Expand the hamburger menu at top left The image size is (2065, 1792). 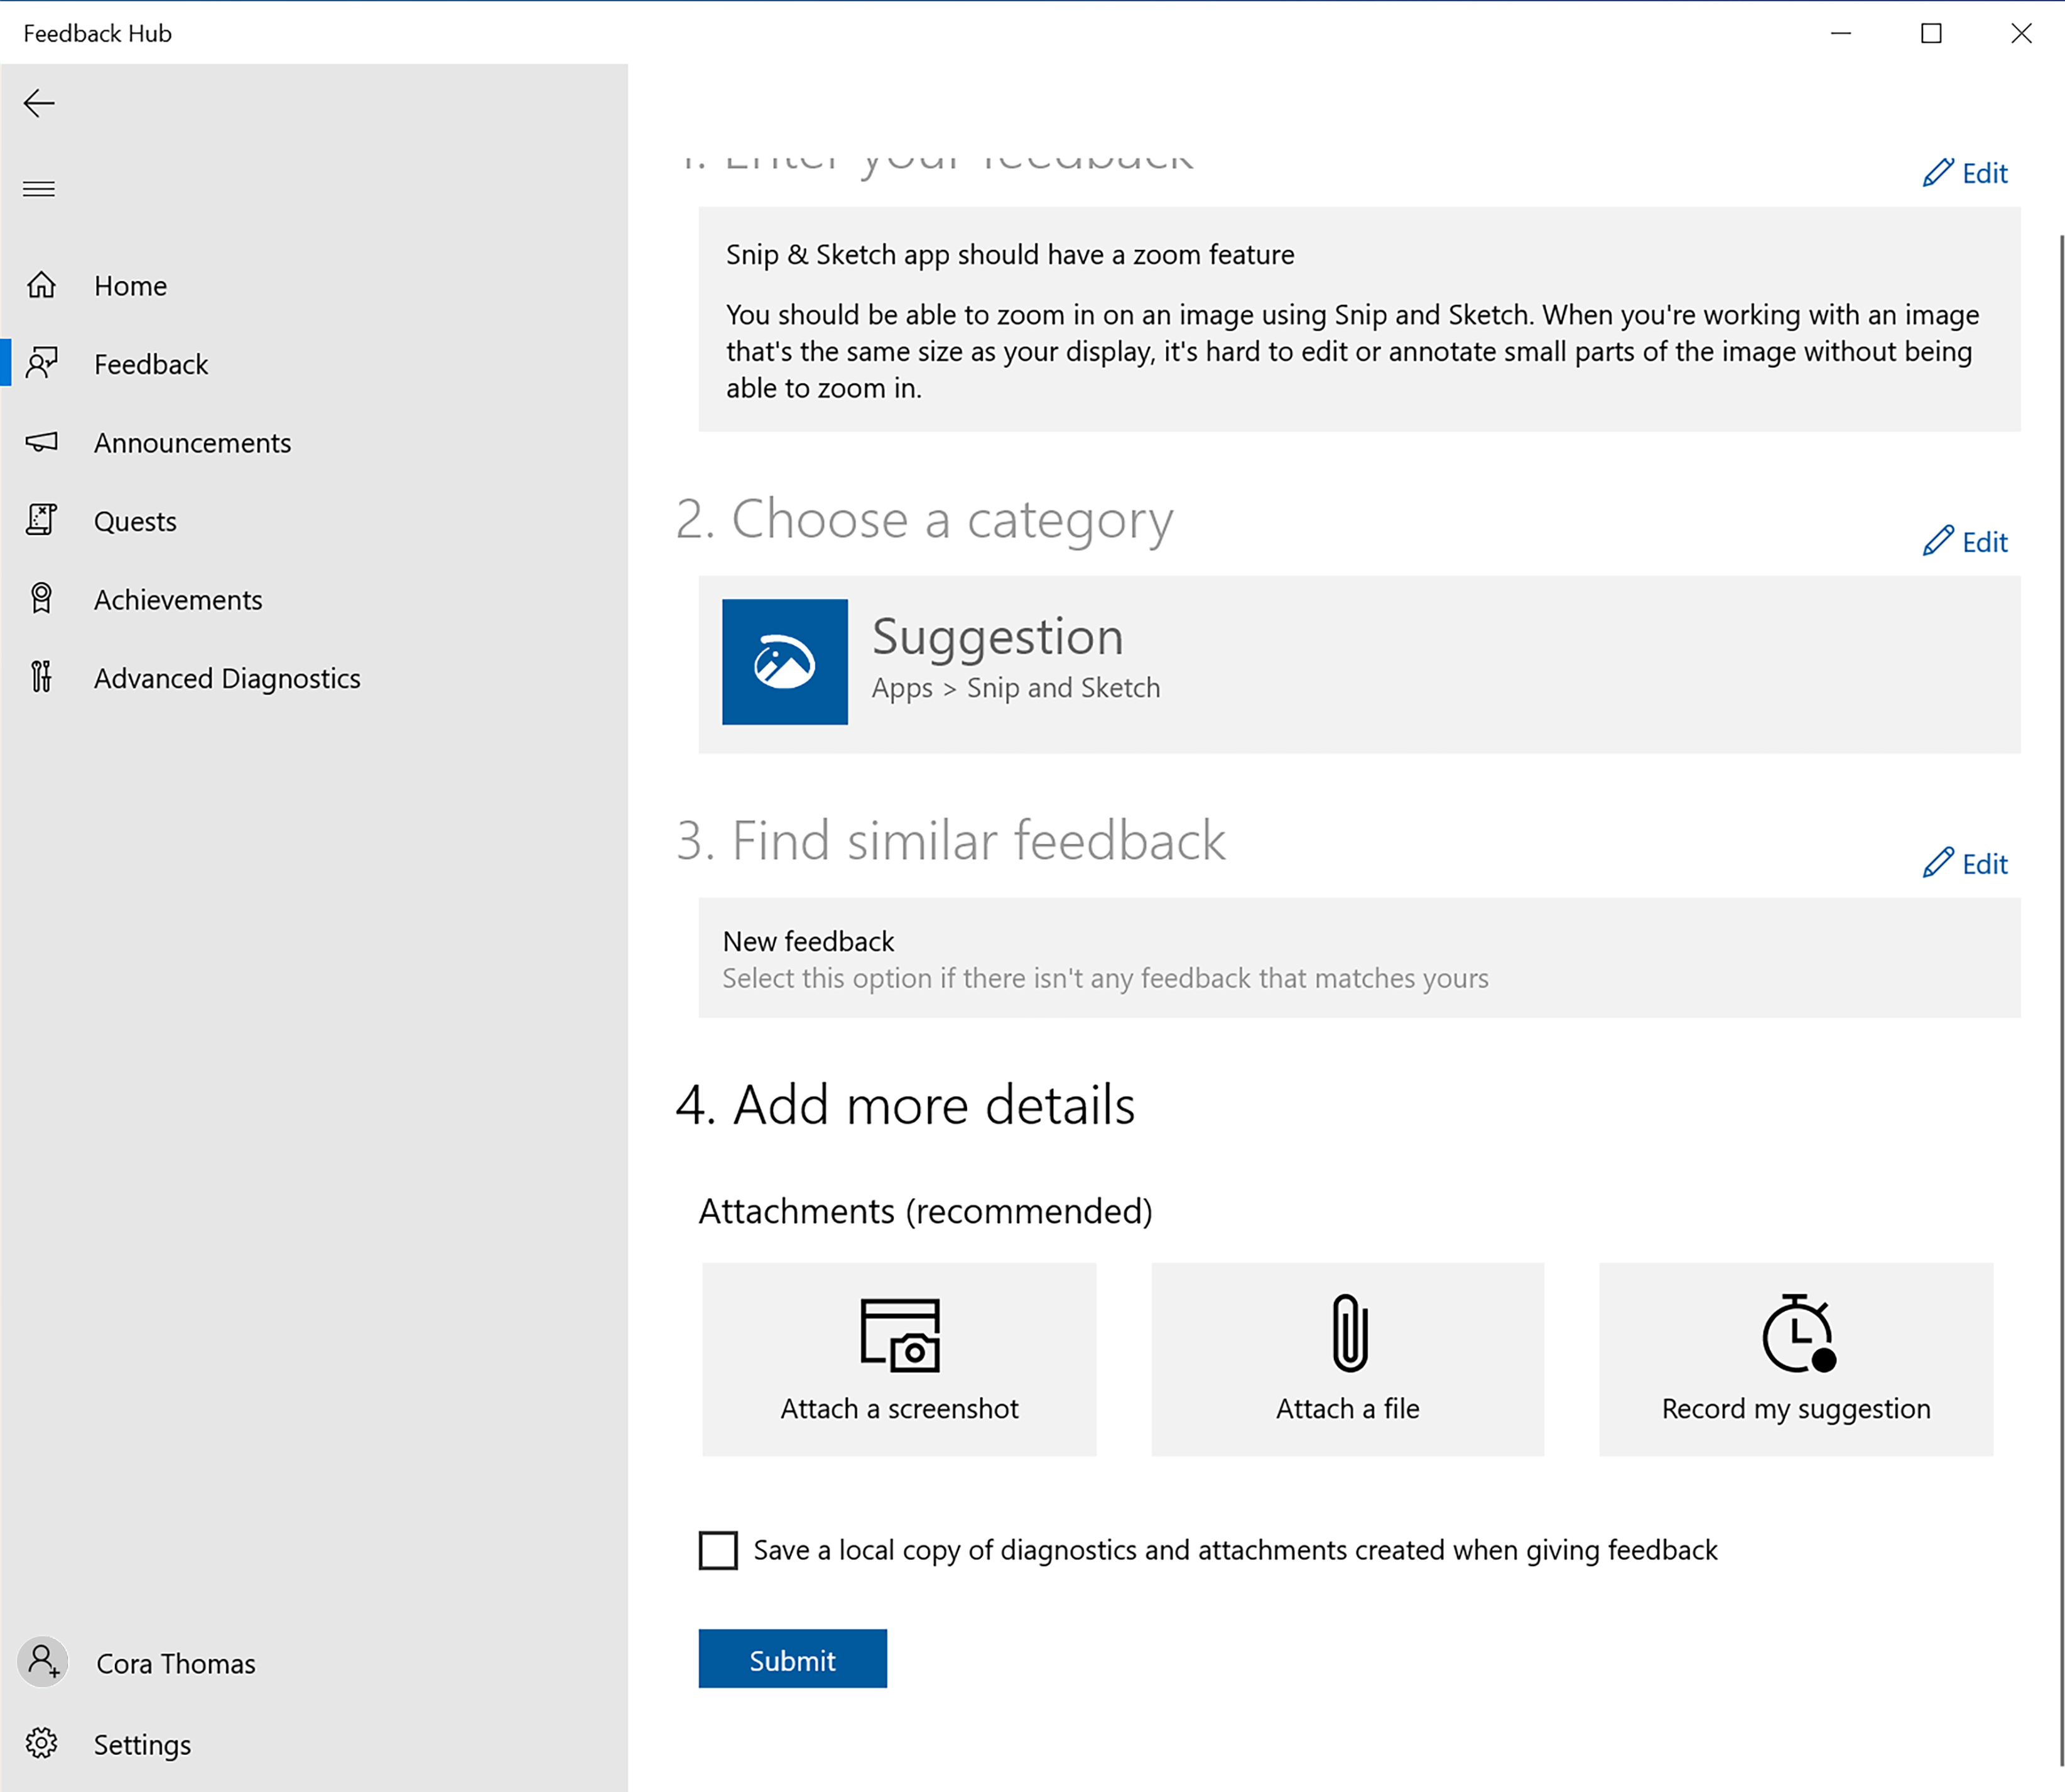pos(39,188)
